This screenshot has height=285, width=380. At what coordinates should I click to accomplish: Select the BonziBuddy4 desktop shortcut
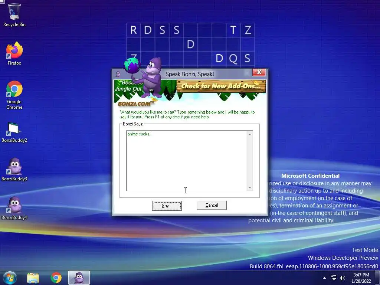pos(14,208)
